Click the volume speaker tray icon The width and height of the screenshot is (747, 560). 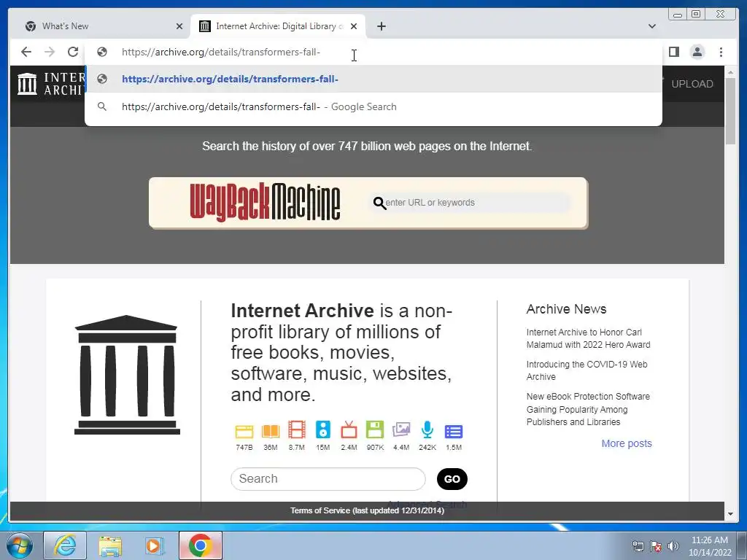[673, 546]
